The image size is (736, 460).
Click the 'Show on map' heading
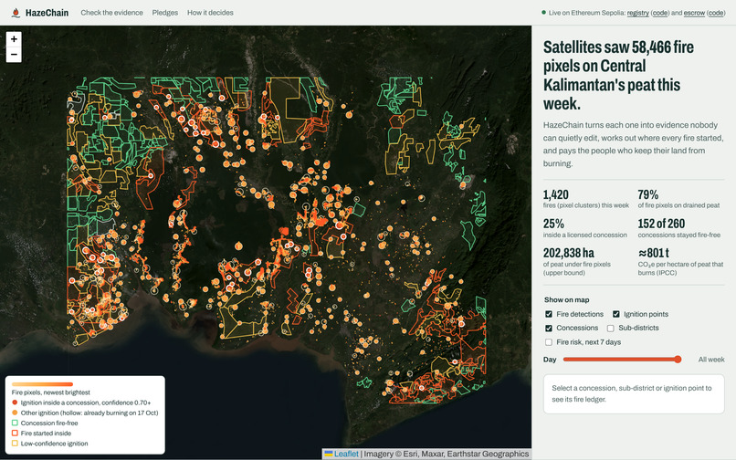click(x=566, y=299)
